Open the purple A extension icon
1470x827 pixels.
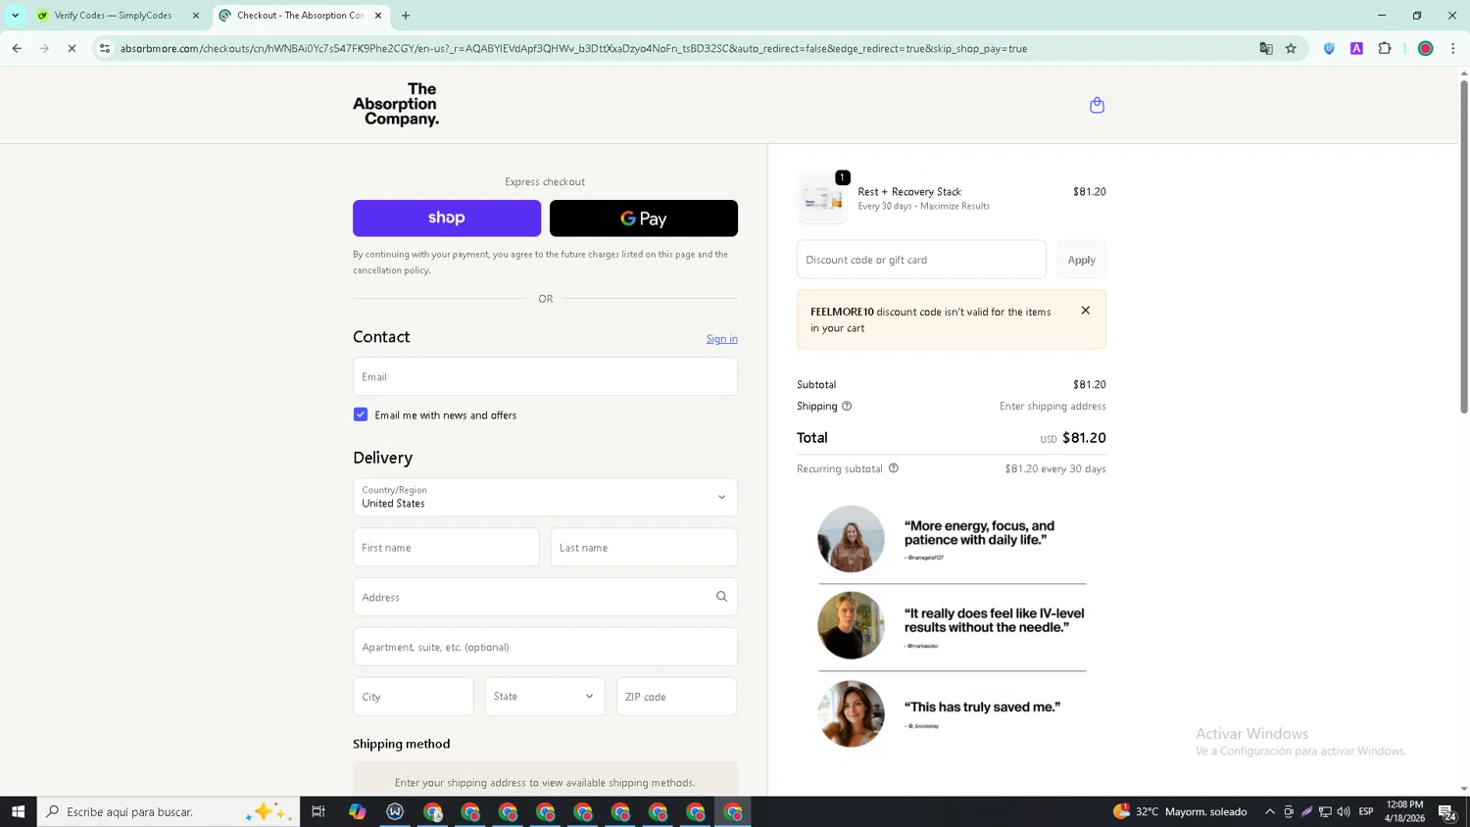1356,48
